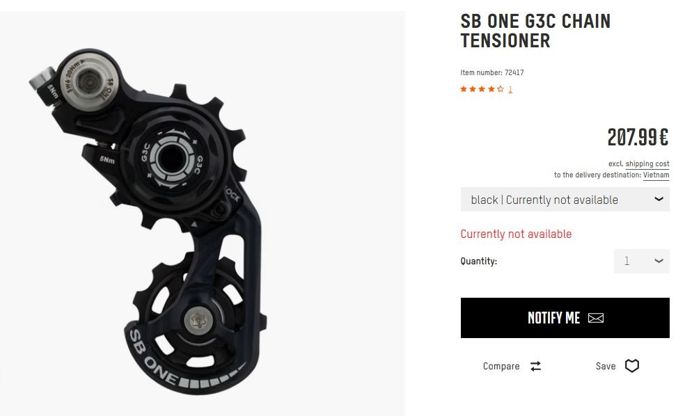This screenshot has width=685, height=416.
Task: Open the color variant dropdown chevron
Action: point(659,199)
